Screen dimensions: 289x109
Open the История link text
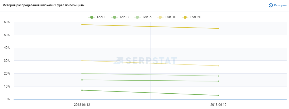tap(280, 5)
